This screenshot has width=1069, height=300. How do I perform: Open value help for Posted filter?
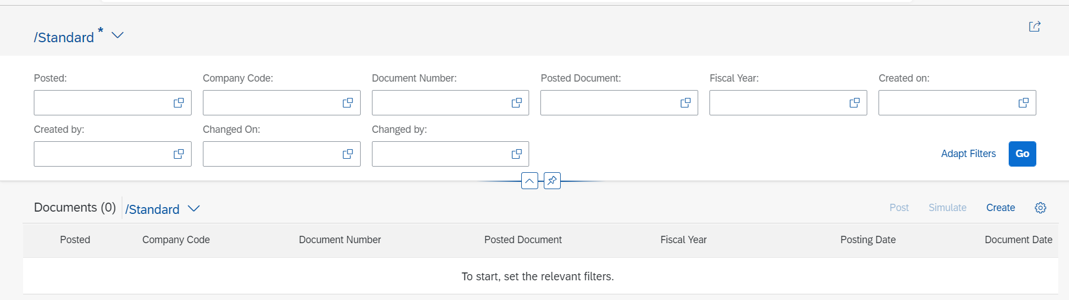pyautogui.click(x=179, y=103)
